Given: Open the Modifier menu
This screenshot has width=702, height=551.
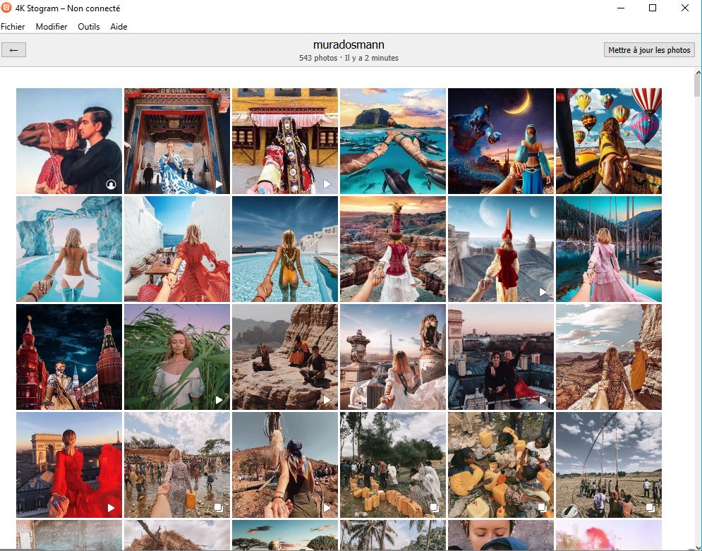Looking at the screenshot, I should [52, 27].
